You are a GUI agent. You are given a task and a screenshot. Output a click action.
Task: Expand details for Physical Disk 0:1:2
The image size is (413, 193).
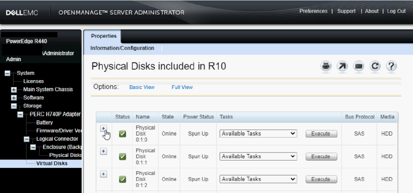tap(103, 174)
